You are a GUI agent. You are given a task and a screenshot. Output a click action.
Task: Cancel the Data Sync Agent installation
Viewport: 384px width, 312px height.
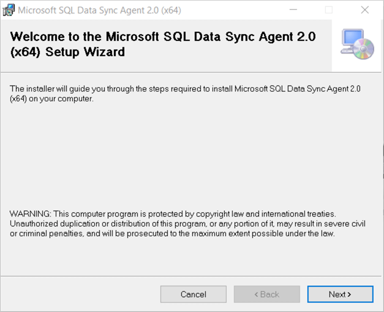193,294
